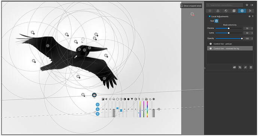Screen dimensions: 258x136
Task: Open the Geometry corrections tab
Action: point(234,11)
